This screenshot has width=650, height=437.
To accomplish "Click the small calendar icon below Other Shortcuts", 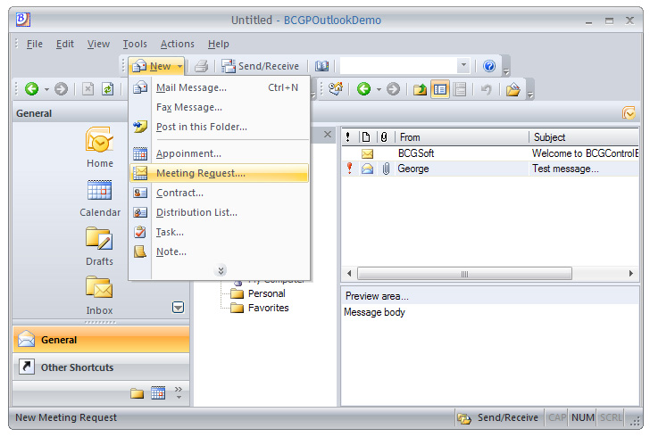I will point(158,392).
